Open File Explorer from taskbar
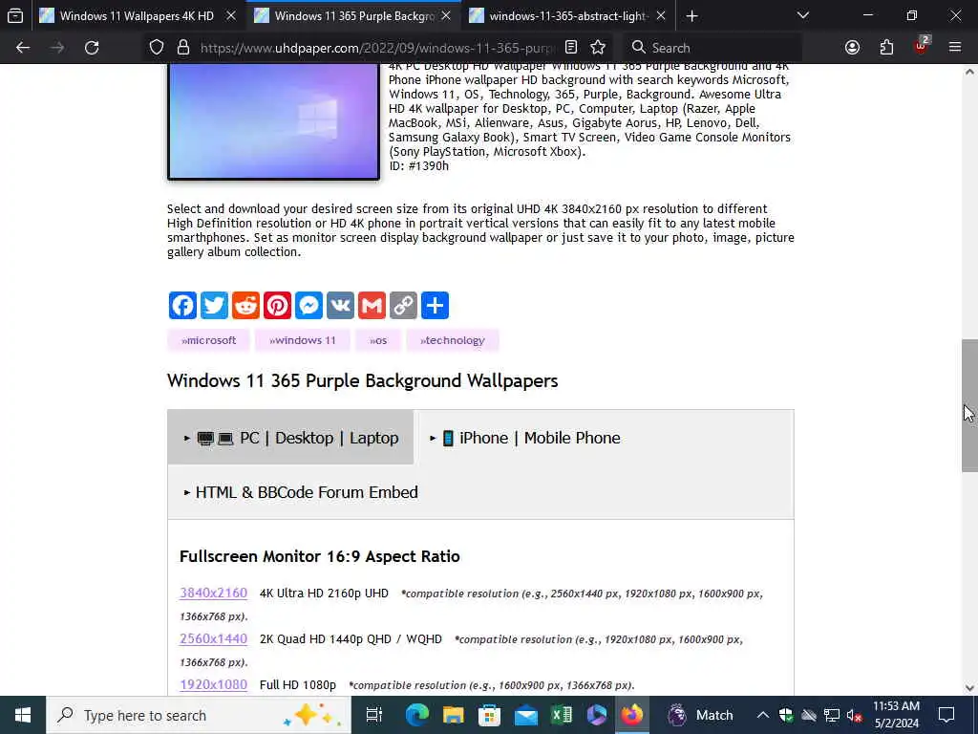The height and width of the screenshot is (734, 978). point(454,715)
